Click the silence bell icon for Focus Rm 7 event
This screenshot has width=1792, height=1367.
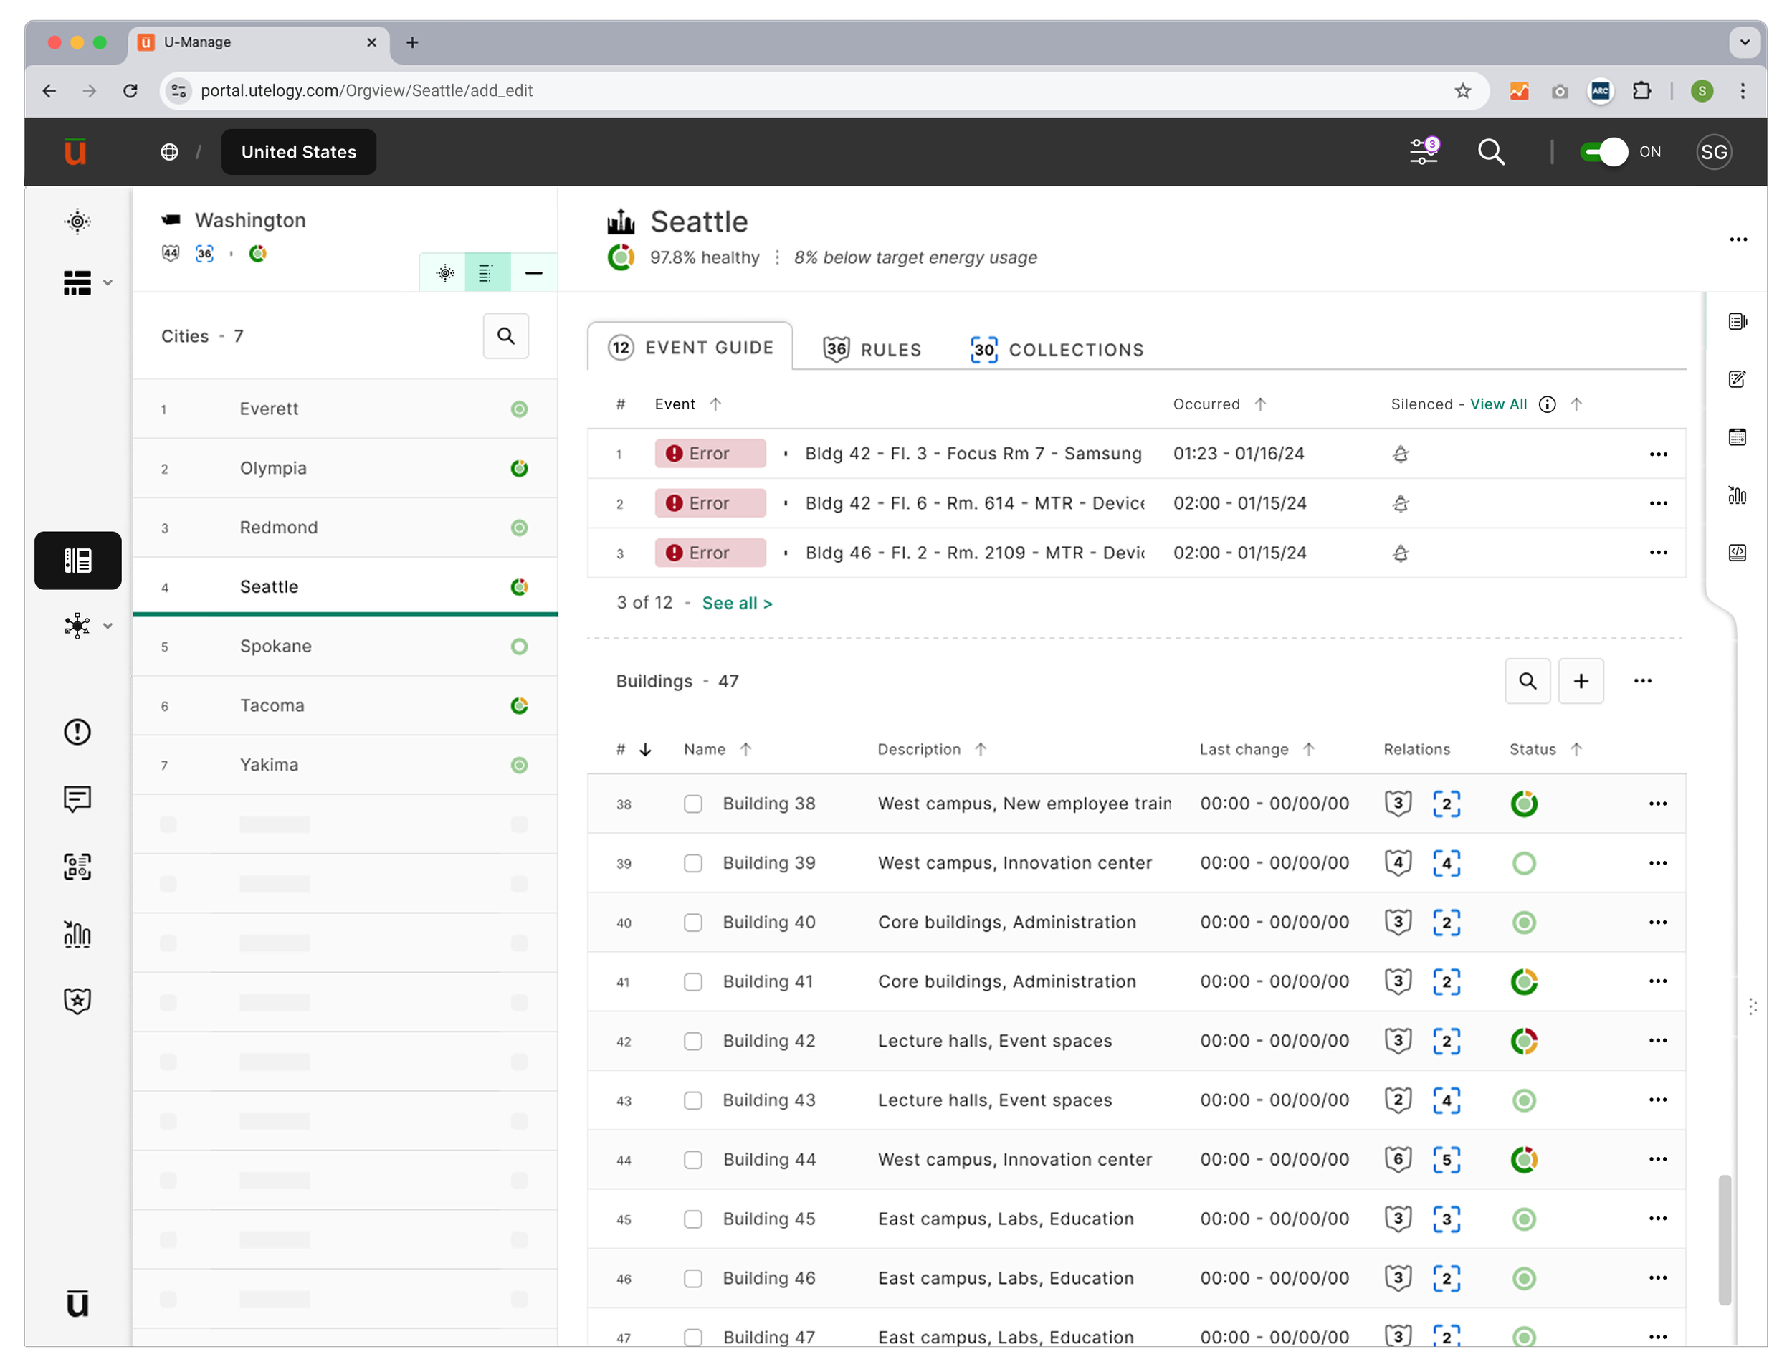[x=1401, y=454]
